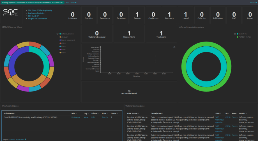258x141 pixels.
Task: Click the SOC Prime logo
Action: 10,13
